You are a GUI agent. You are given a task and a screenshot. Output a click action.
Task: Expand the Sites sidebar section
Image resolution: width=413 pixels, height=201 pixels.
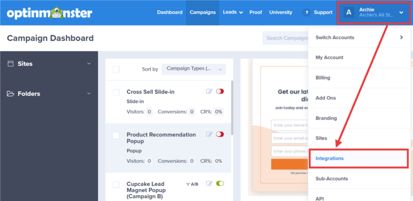tap(89, 64)
